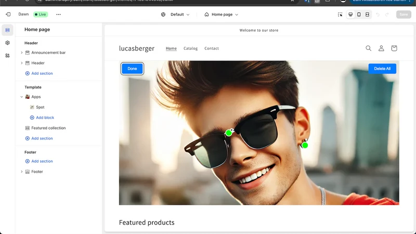Click the redo arrow

click(387, 15)
